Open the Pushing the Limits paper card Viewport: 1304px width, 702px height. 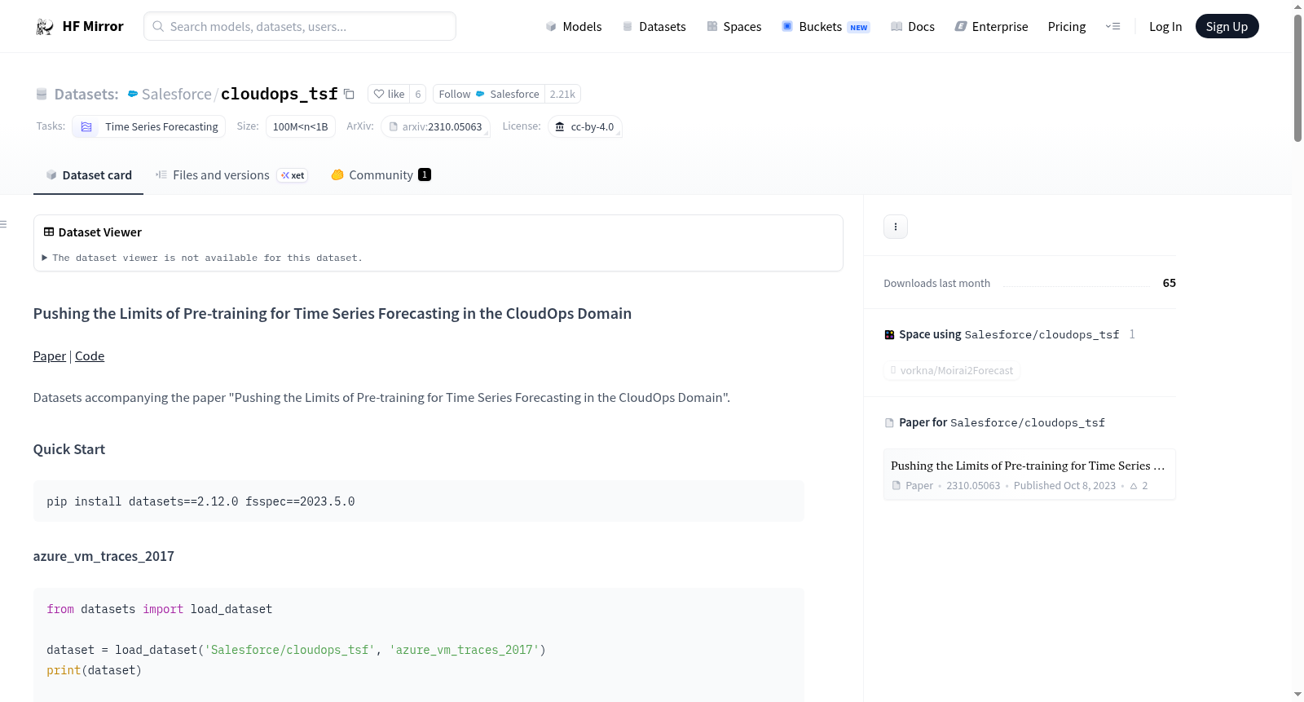[1029, 475]
